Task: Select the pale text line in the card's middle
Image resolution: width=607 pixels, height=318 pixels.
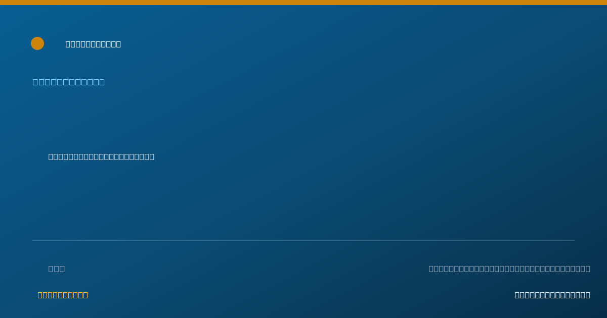Action: pyautogui.click(x=101, y=156)
